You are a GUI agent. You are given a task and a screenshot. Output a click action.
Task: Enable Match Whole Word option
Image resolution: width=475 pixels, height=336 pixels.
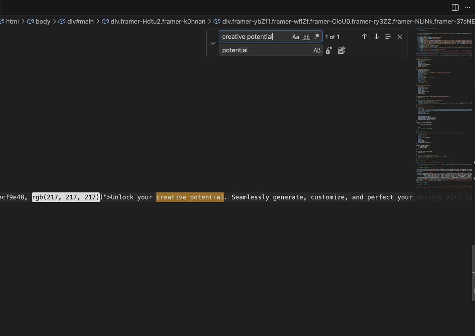(306, 37)
